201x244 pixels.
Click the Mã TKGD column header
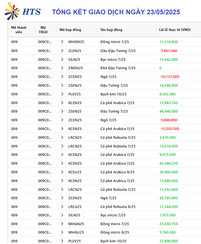click(x=43, y=30)
